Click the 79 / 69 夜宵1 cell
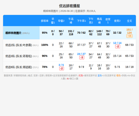Viewport: 139px width, 116px height. pyautogui.click(x=108, y=33)
